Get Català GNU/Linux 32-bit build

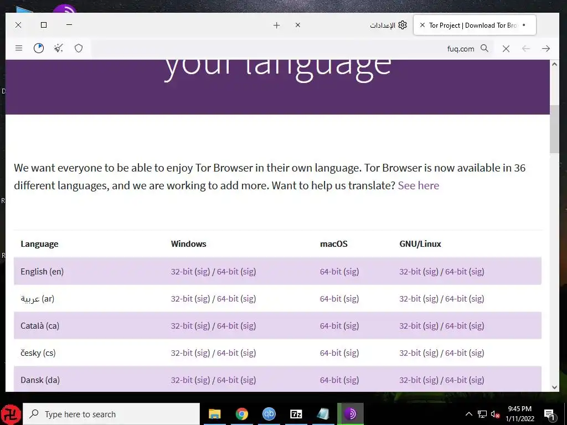[x=410, y=325]
